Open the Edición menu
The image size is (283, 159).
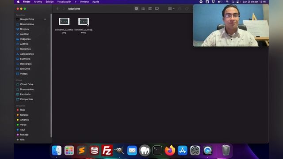click(x=50, y=2)
